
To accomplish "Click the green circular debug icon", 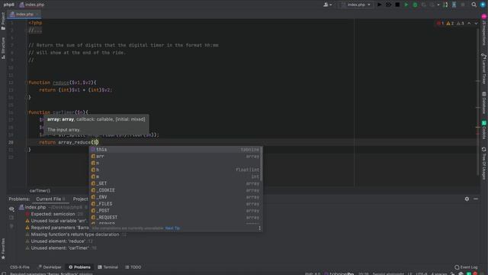I will point(415,5).
